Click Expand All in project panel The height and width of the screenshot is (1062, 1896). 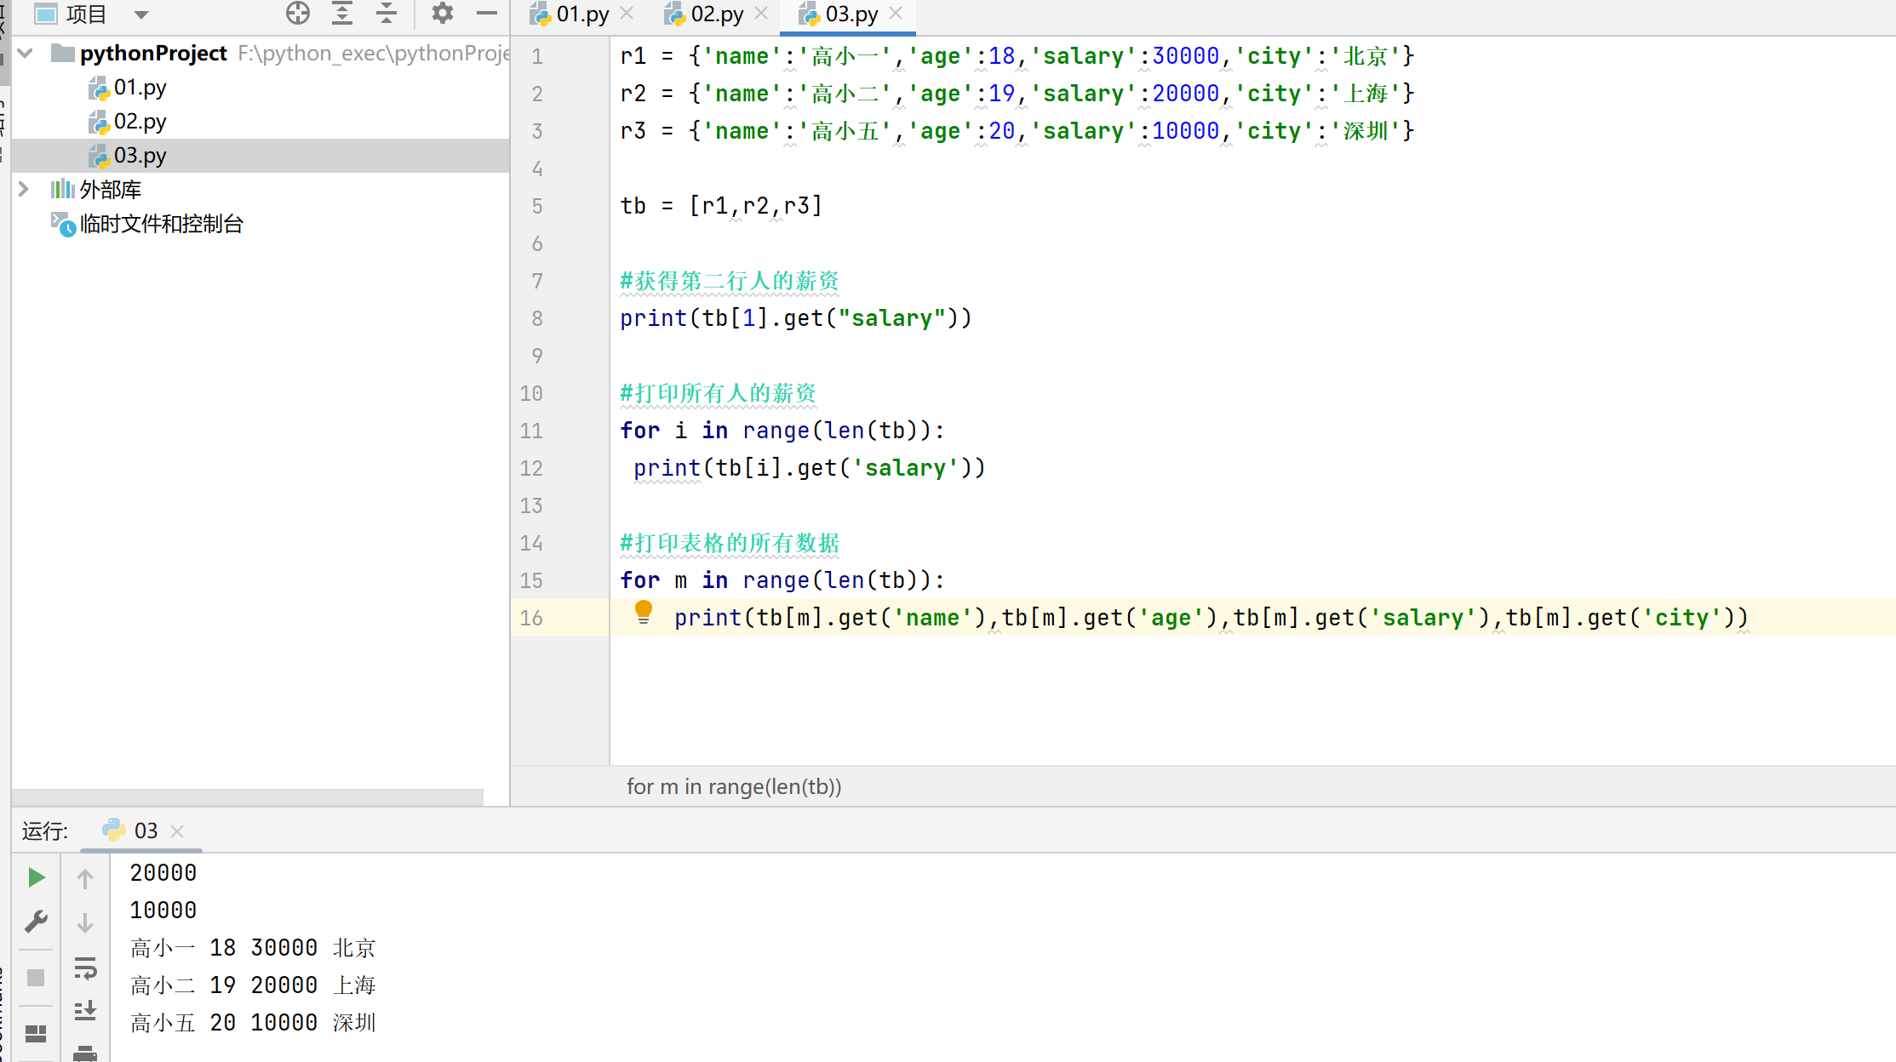[x=342, y=14]
